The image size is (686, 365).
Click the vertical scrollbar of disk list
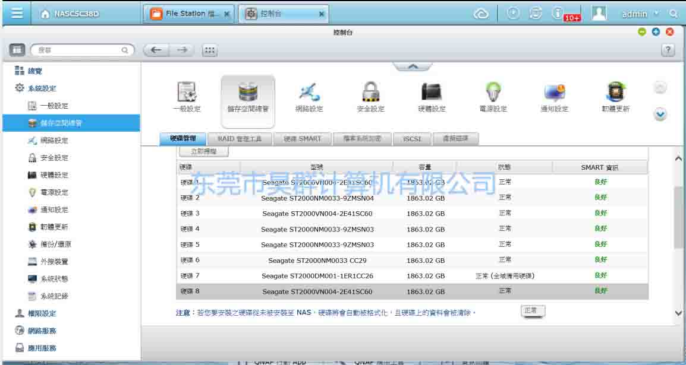[678, 217]
